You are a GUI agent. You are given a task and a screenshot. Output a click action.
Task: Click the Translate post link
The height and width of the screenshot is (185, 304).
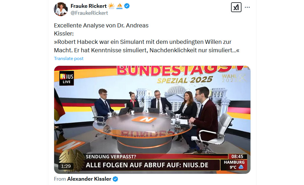(x=69, y=59)
